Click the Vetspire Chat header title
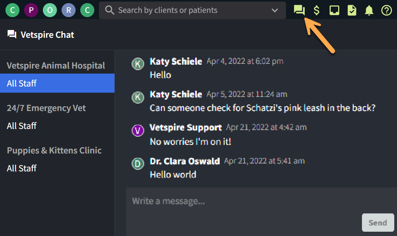Screen dimensions: 397x236 click(40, 35)
